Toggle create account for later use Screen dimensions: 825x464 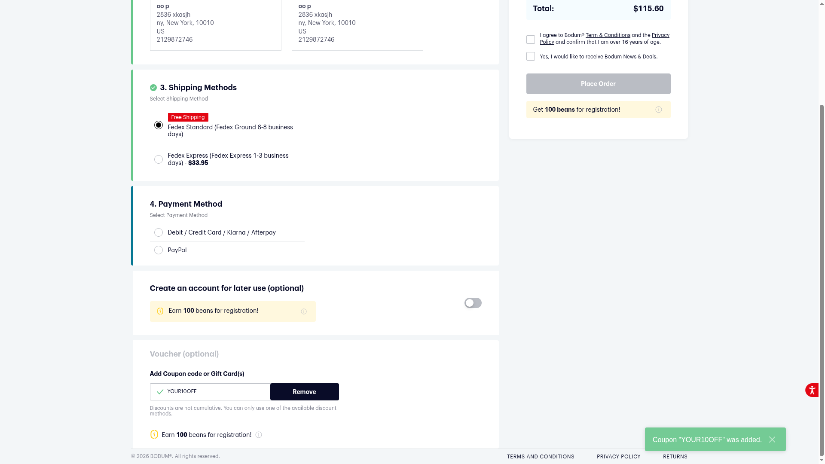[473, 303]
